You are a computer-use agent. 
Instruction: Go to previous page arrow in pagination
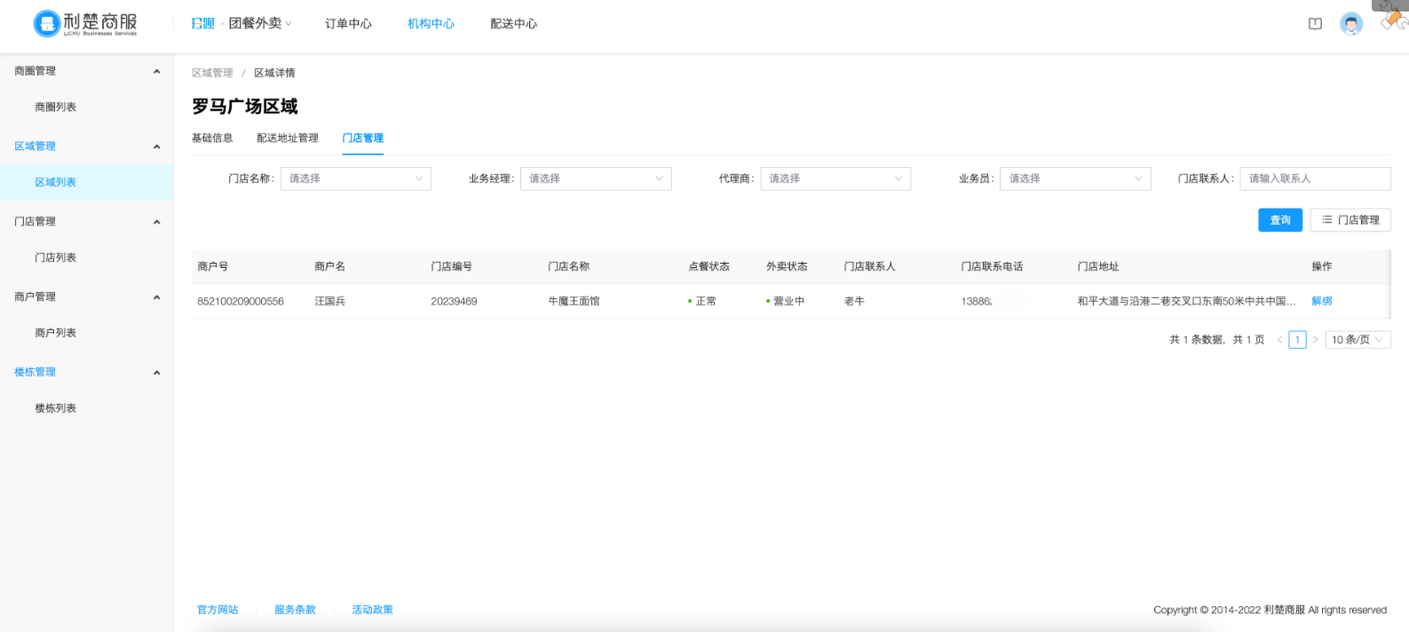(1279, 340)
